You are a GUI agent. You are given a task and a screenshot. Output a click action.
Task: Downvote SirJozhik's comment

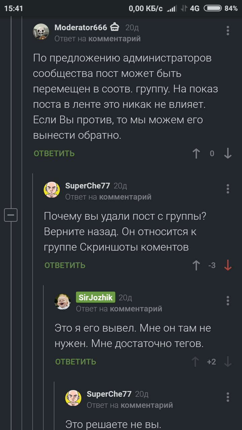click(228, 362)
